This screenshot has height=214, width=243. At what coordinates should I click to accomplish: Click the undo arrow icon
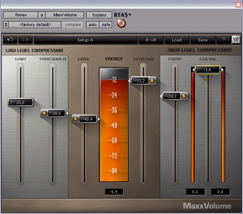point(10,40)
